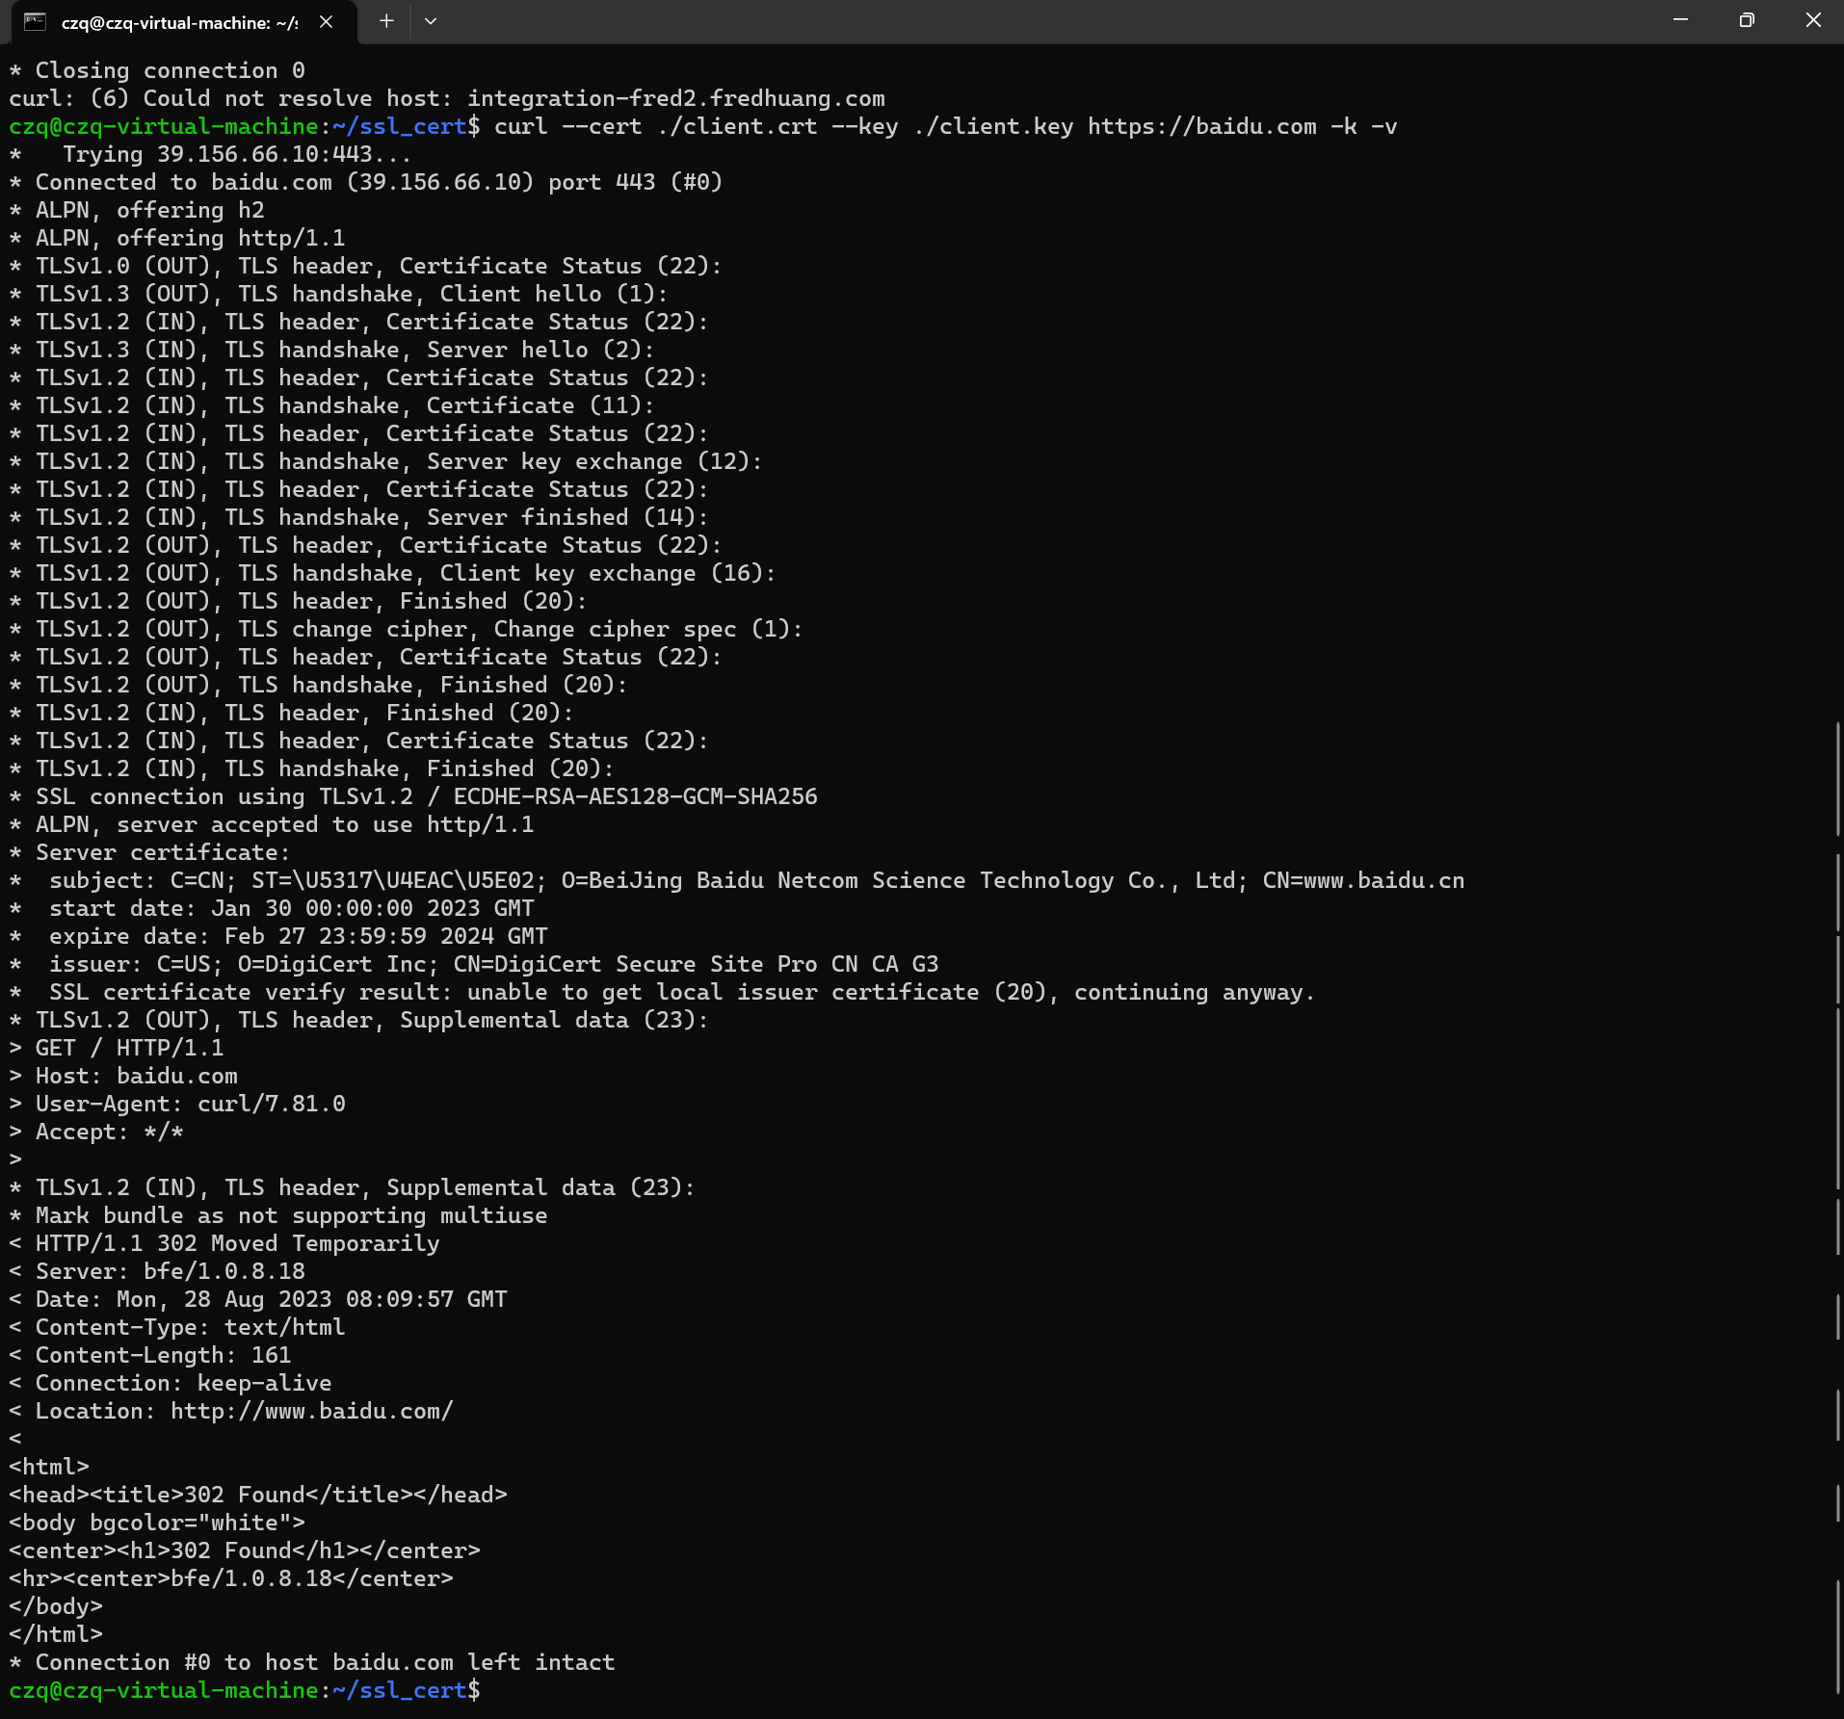Restore down the terminal window

1747,20
